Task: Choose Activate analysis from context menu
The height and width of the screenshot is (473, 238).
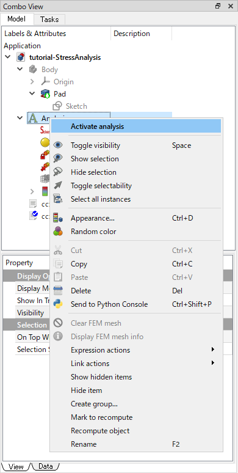Action: [x=136, y=127]
